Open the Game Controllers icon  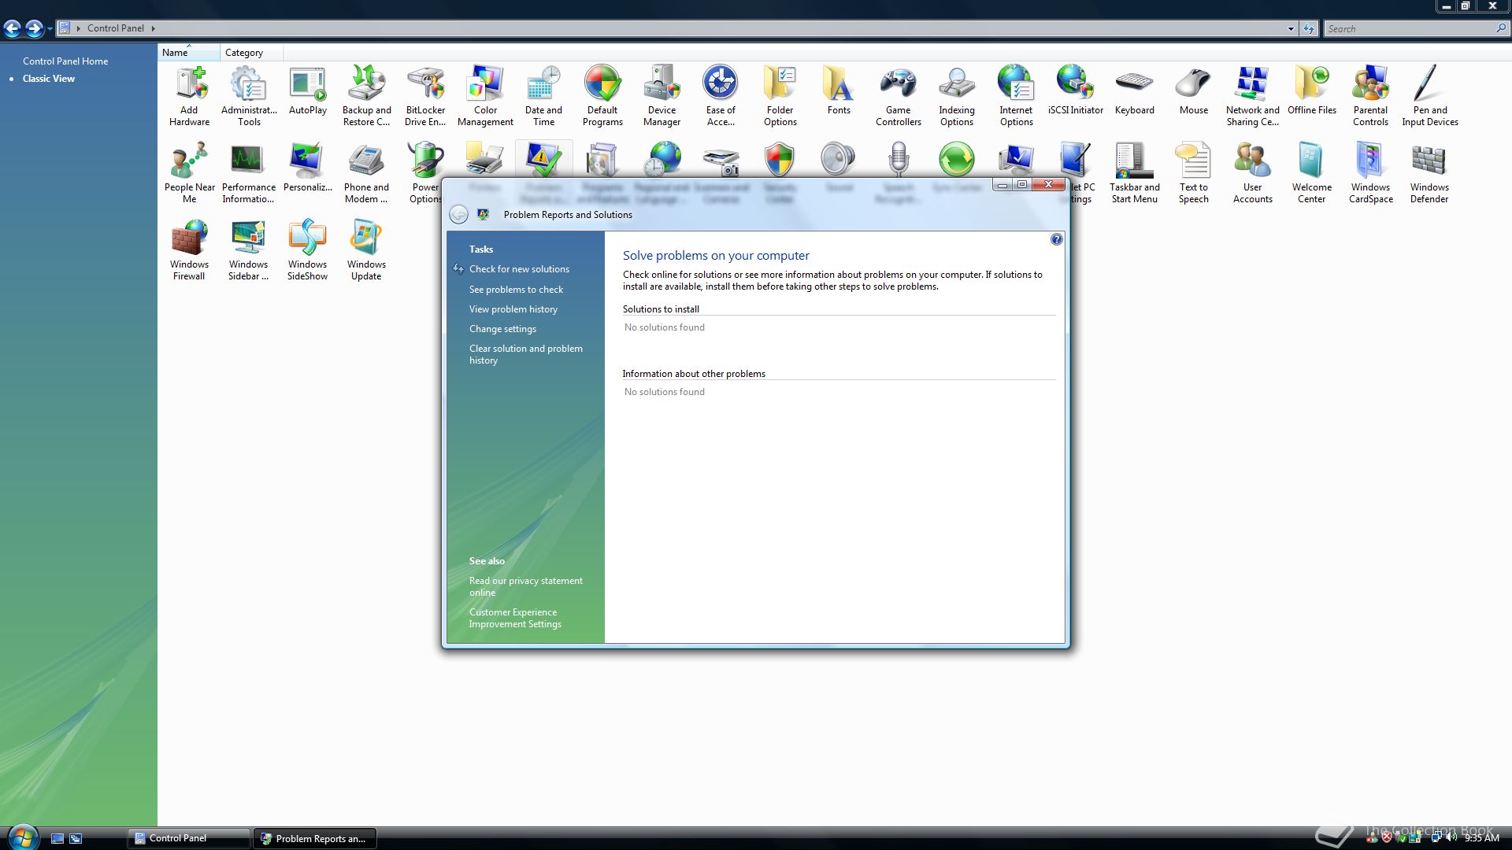(x=898, y=95)
